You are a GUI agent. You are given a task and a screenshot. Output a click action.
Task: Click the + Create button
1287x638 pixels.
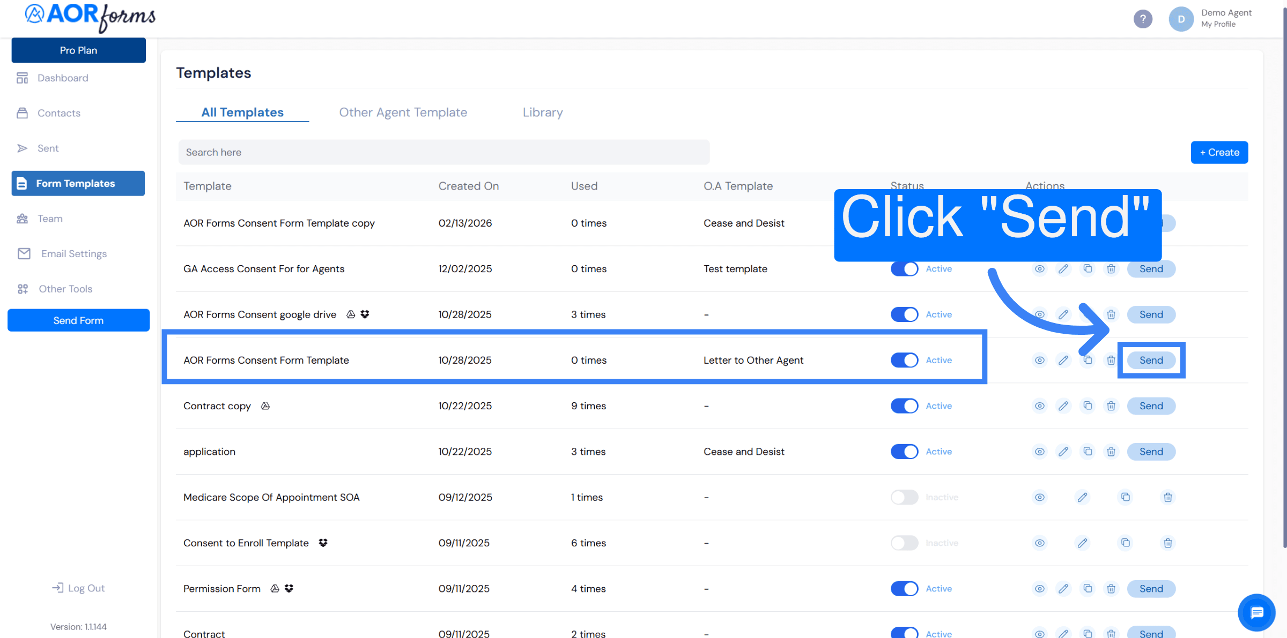[x=1219, y=153]
